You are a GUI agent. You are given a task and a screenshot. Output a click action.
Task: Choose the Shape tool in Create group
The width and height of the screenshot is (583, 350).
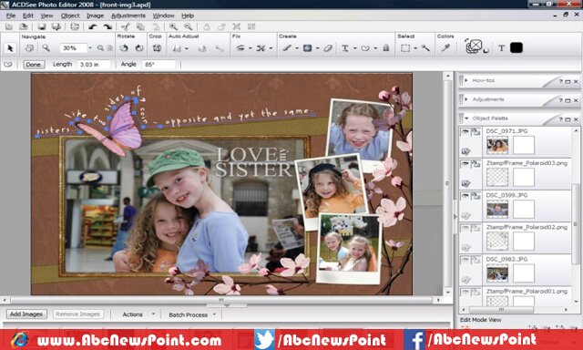[x=308, y=48]
